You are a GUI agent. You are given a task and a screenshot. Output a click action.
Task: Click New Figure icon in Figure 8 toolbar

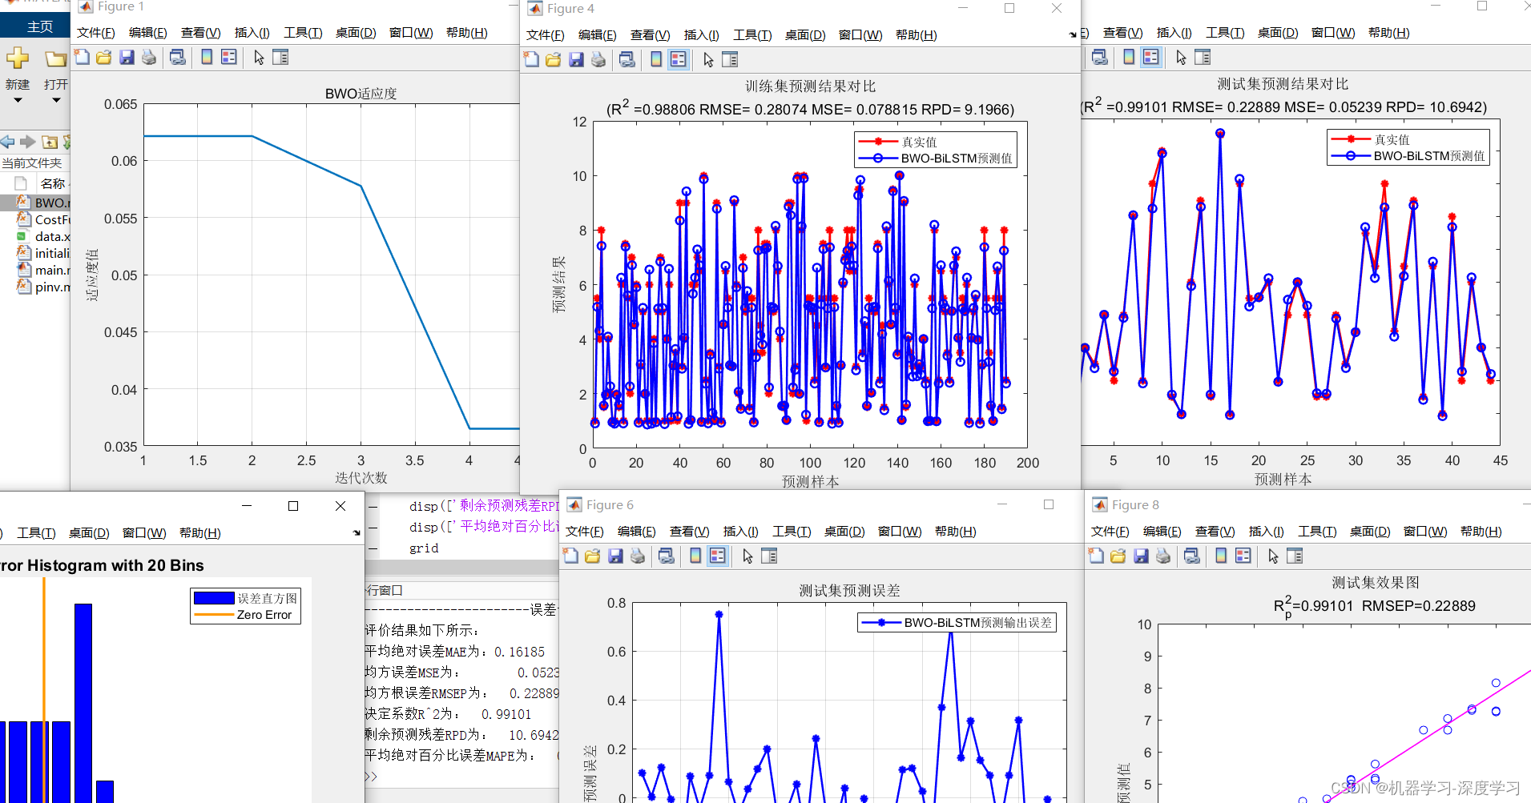[1096, 556]
